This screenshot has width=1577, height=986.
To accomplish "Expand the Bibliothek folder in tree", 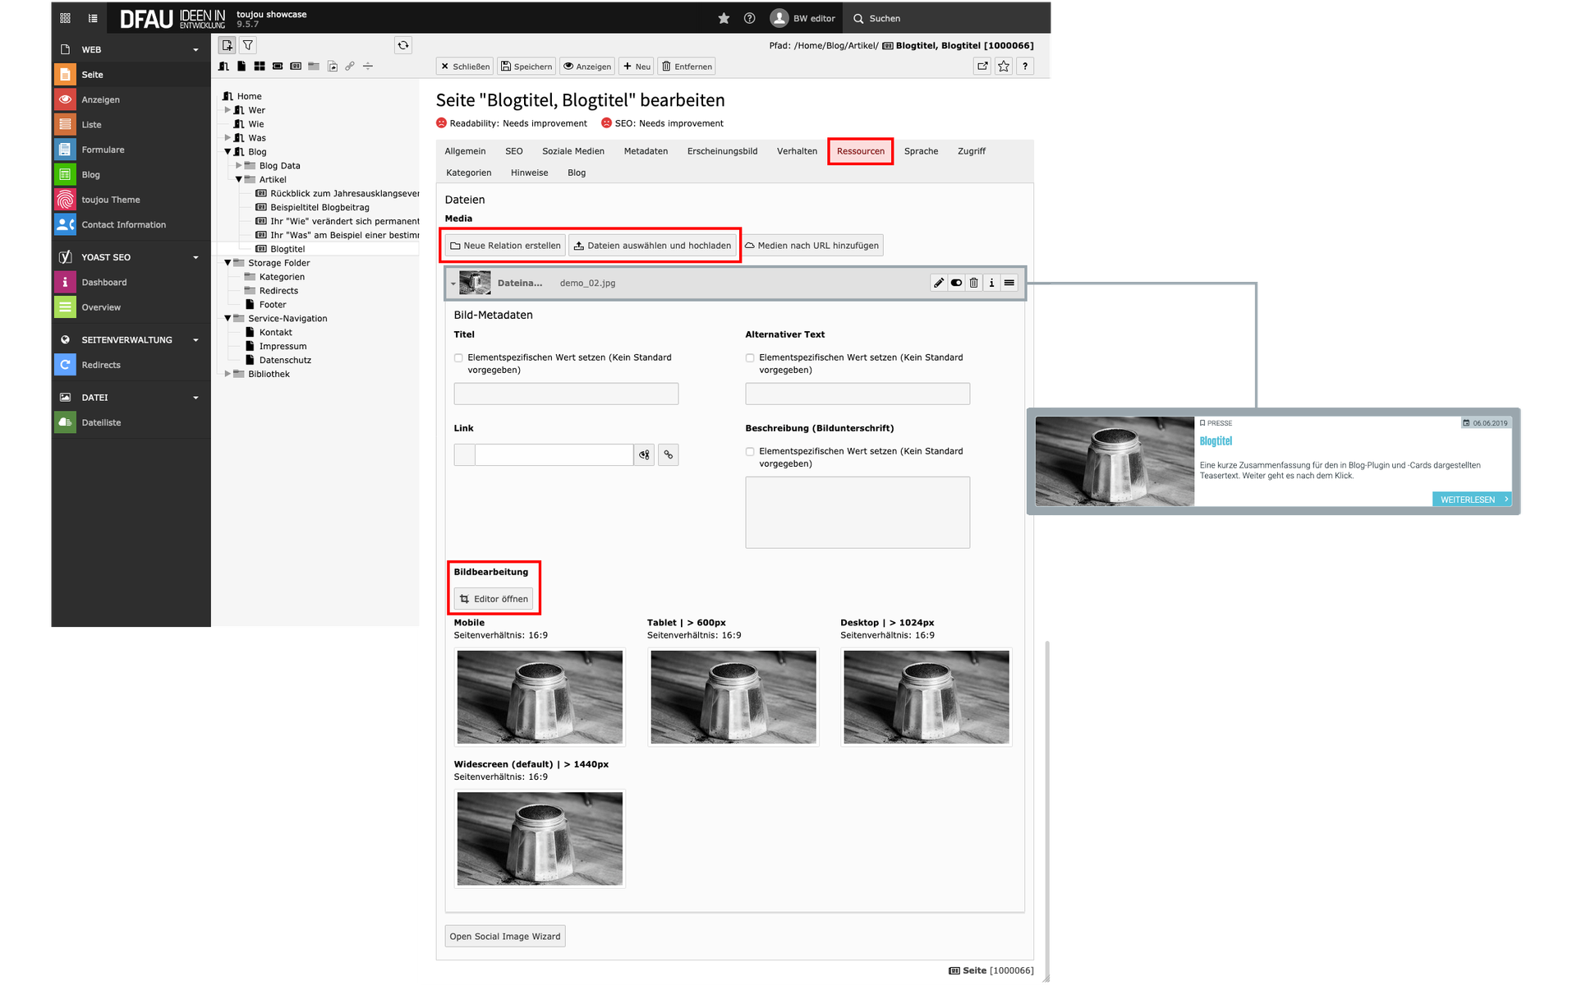I will click(x=228, y=374).
